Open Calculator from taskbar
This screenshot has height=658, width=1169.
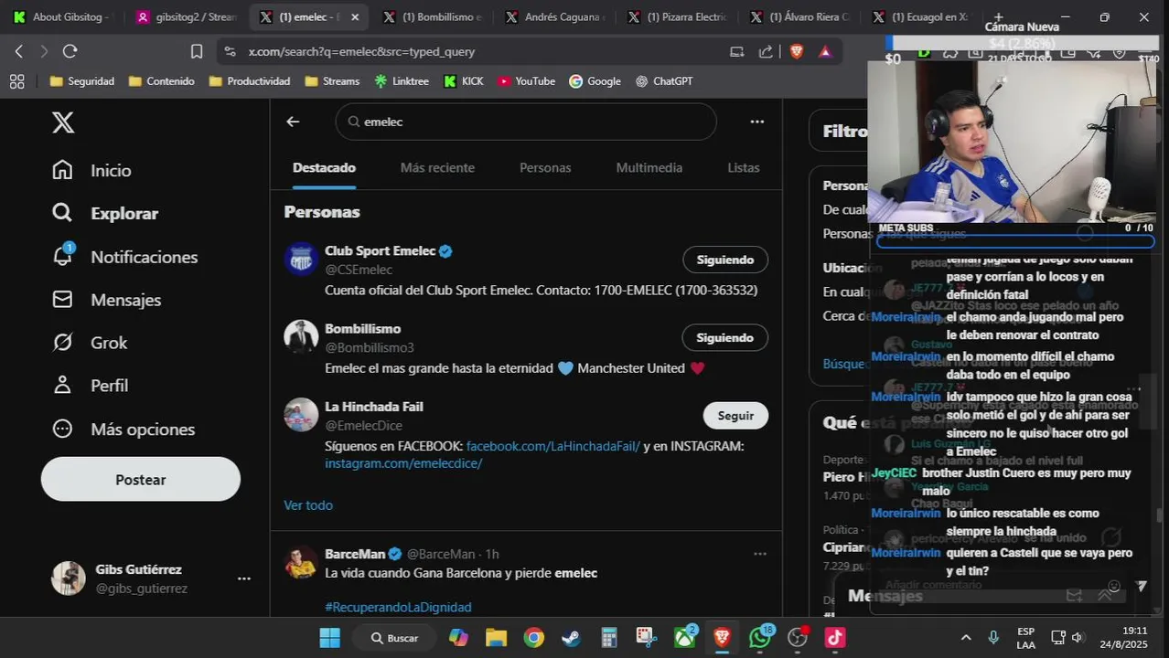click(x=609, y=638)
